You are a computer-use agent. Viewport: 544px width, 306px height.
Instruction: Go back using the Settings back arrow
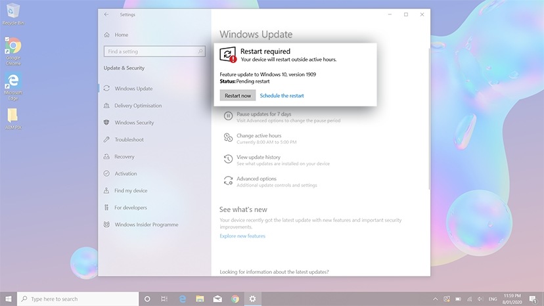pos(106,14)
